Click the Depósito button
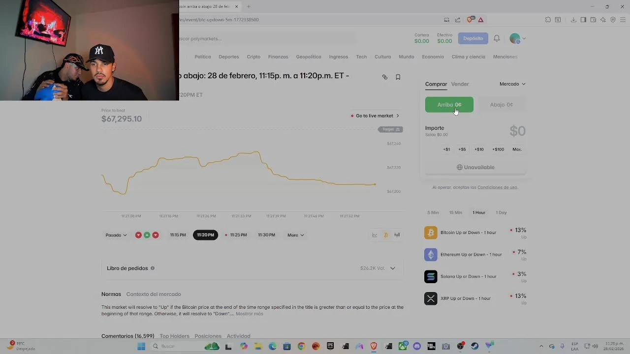 (x=473, y=38)
